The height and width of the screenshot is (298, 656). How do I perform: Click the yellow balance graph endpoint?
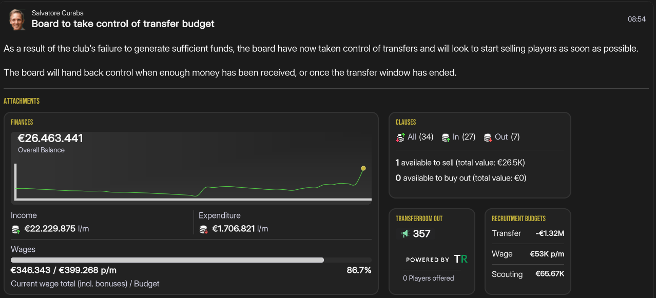pyautogui.click(x=363, y=168)
